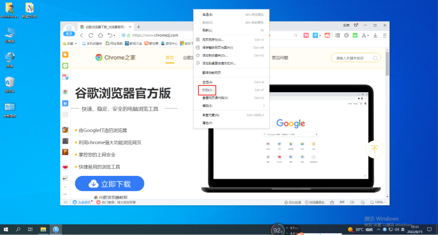Open the 网址导航 bookmark
The width and height of the screenshot is (438, 235).
114,43
